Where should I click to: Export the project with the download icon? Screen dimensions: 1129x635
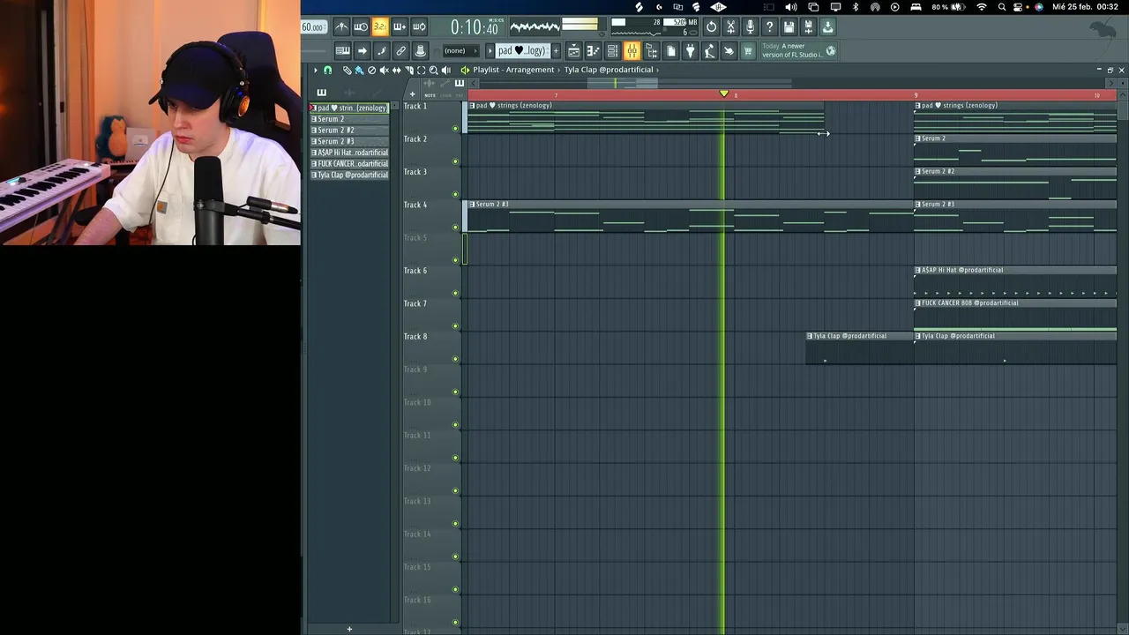pyautogui.click(x=827, y=26)
